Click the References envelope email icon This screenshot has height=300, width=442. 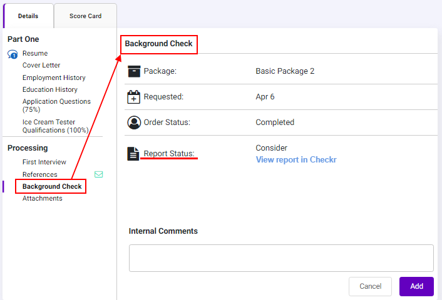click(x=99, y=174)
